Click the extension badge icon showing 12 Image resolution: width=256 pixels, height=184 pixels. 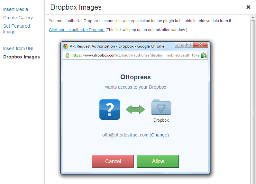tap(204, 55)
